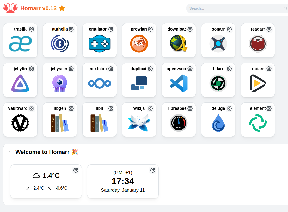Open the Deluge torrent client
Screen dimensions: 288x212
(218, 123)
